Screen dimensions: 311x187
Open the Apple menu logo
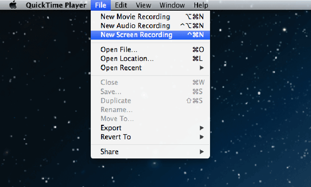coord(13,6)
